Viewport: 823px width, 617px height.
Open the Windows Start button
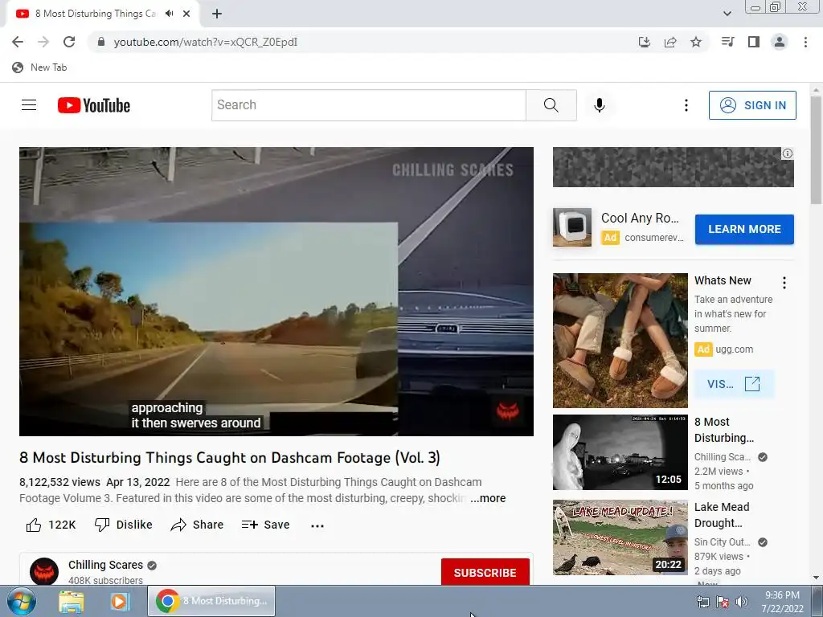point(22,601)
